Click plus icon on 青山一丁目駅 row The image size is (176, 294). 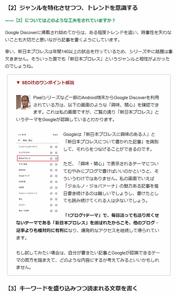(x=56, y=211)
